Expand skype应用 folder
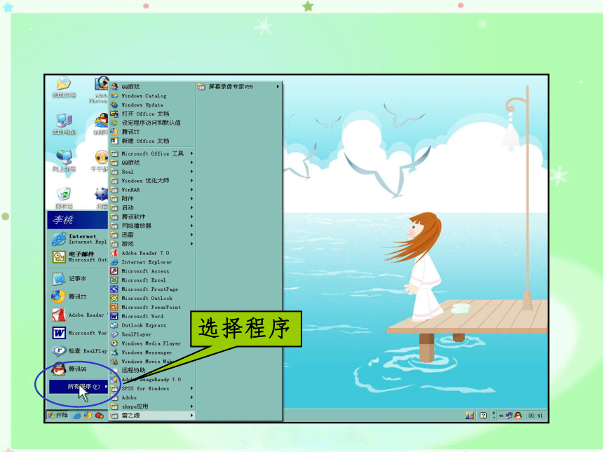This screenshot has width=603, height=452. 152,406
